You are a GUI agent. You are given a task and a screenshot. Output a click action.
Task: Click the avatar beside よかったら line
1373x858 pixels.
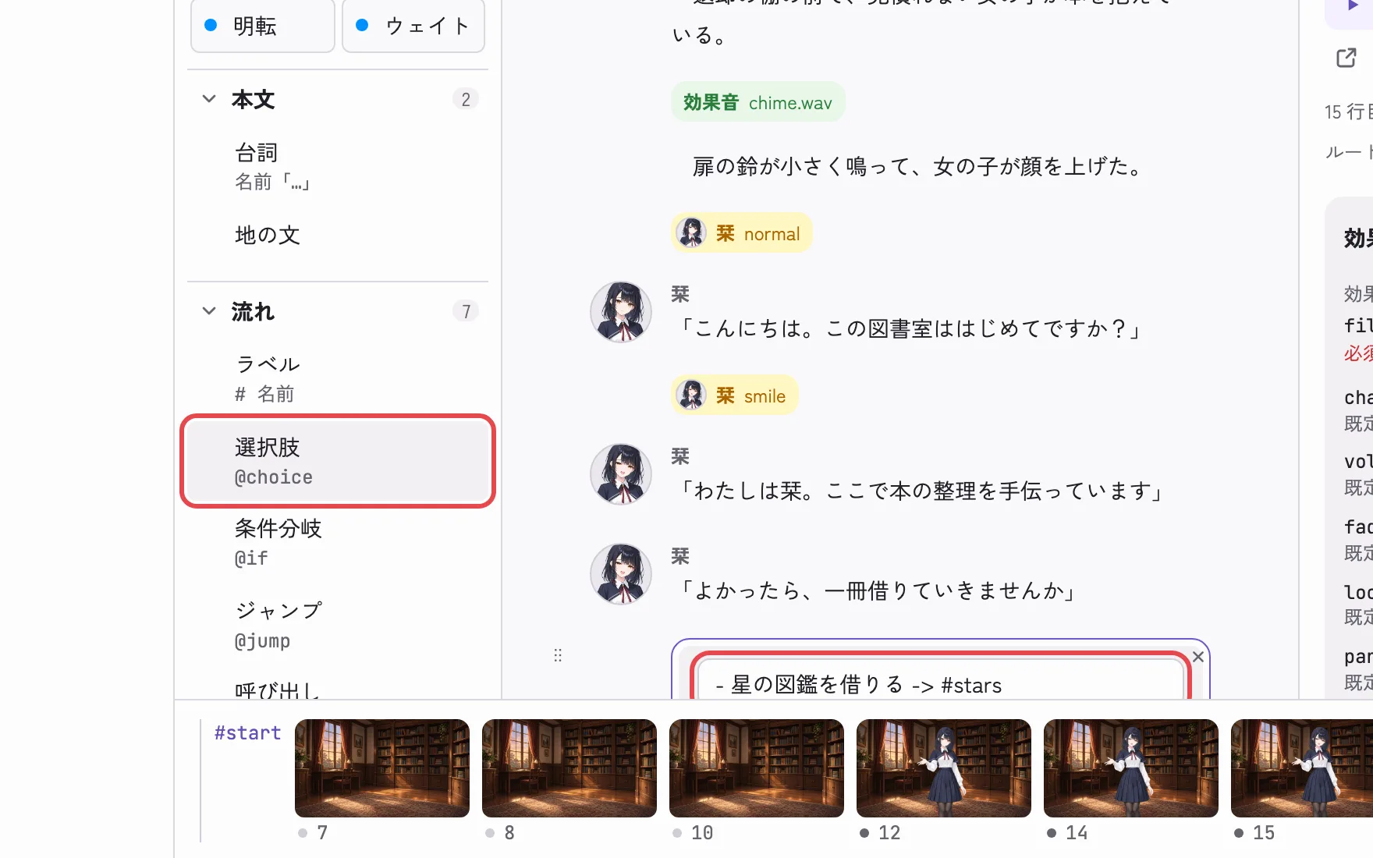coord(621,574)
